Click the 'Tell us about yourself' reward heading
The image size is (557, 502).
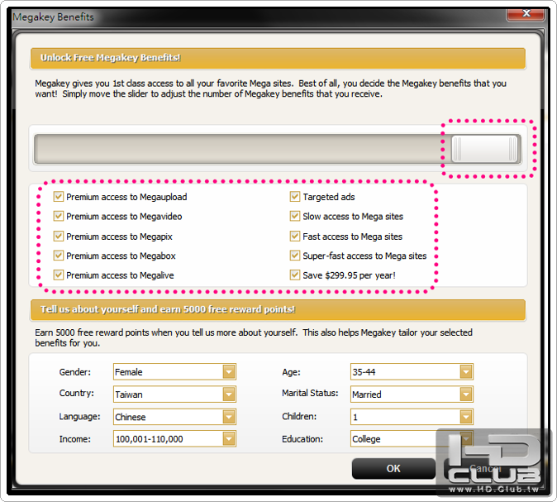tap(168, 309)
